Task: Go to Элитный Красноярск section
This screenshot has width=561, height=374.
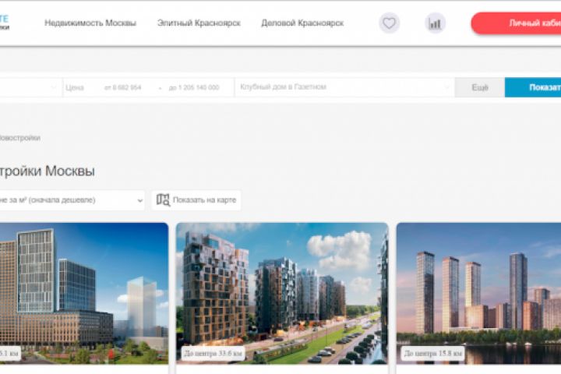Action: (x=199, y=23)
